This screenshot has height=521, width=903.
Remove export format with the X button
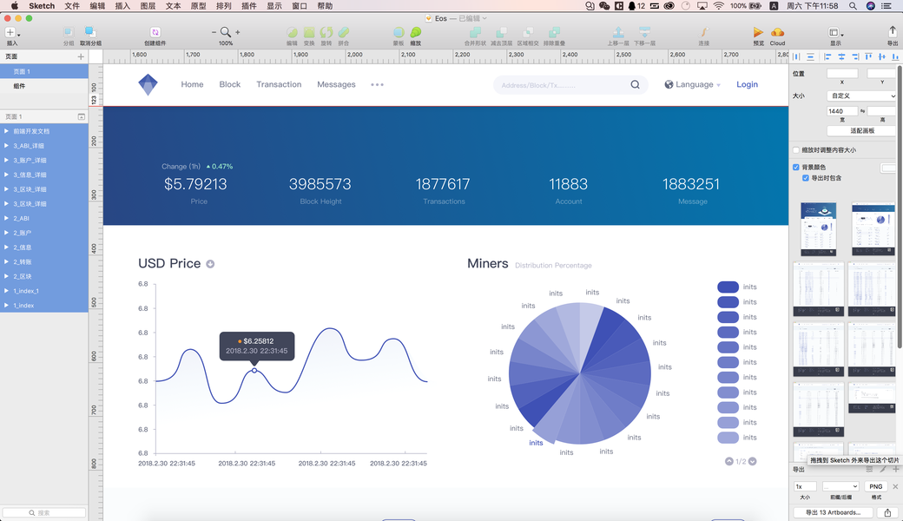(895, 486)
